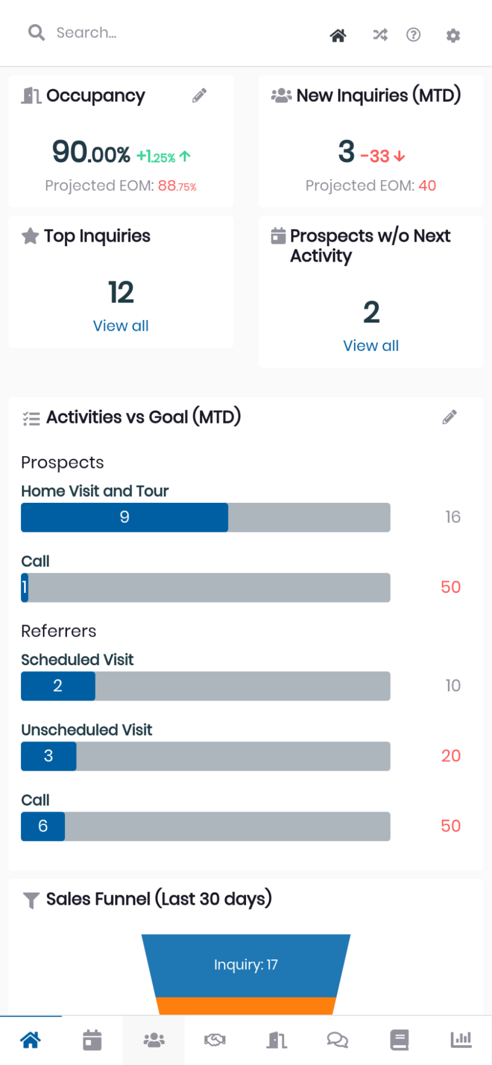View all Top Inquiries
The height and width of the screenshot is (1065, 492).
121,326
